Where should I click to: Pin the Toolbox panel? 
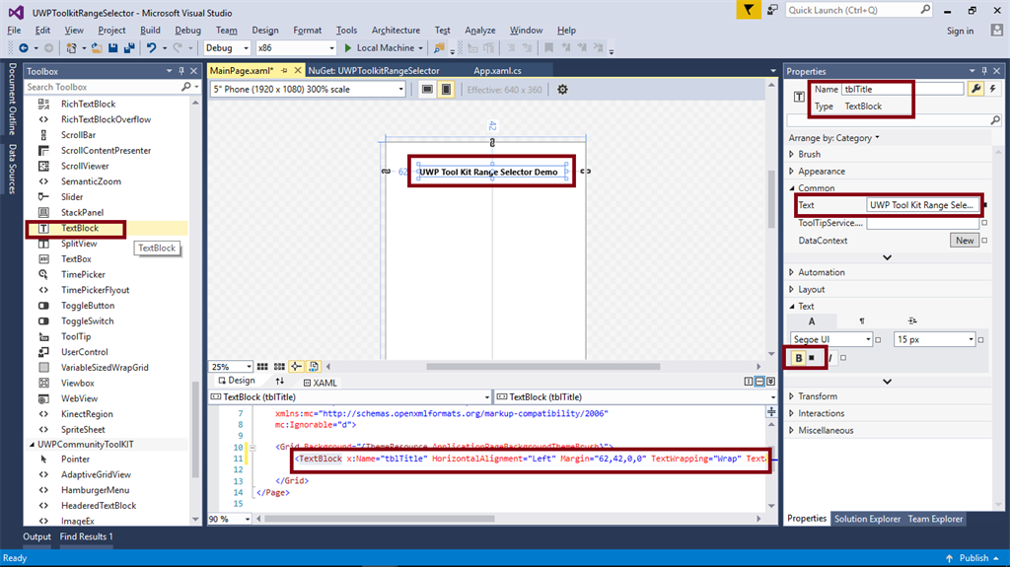coord(181,71)
